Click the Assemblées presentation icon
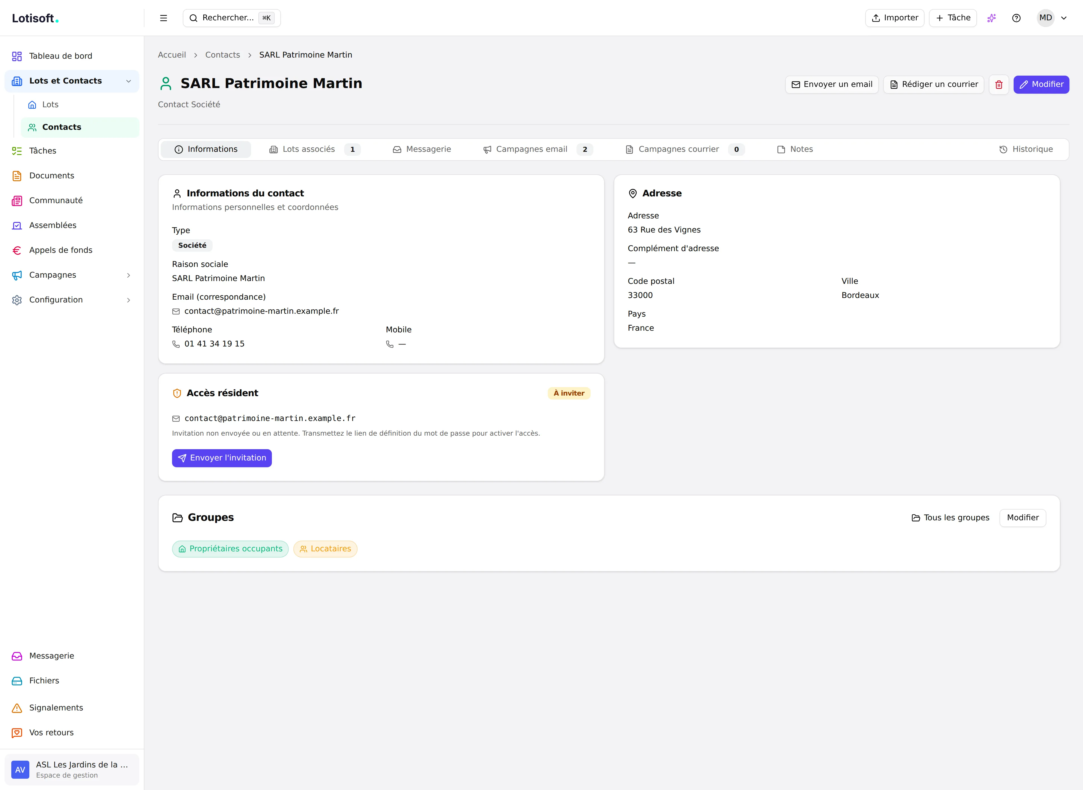This screenshot has height=790, width=1083. pos(17,226)
